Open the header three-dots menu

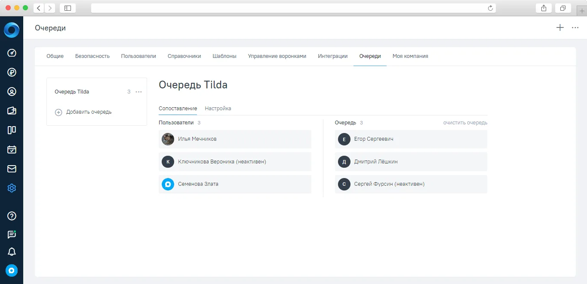click(x=575, y=28)
